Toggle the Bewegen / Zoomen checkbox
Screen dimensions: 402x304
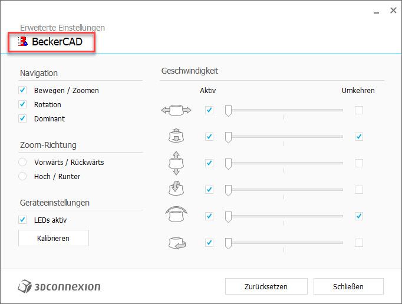[x=22, y=90]
